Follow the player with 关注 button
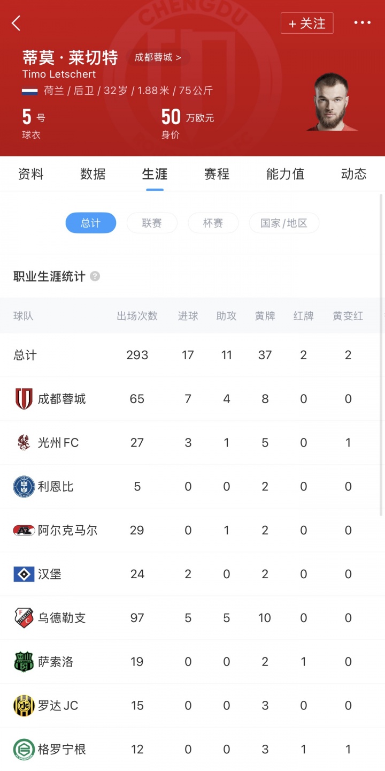385x771 pixels. point(307,24)
